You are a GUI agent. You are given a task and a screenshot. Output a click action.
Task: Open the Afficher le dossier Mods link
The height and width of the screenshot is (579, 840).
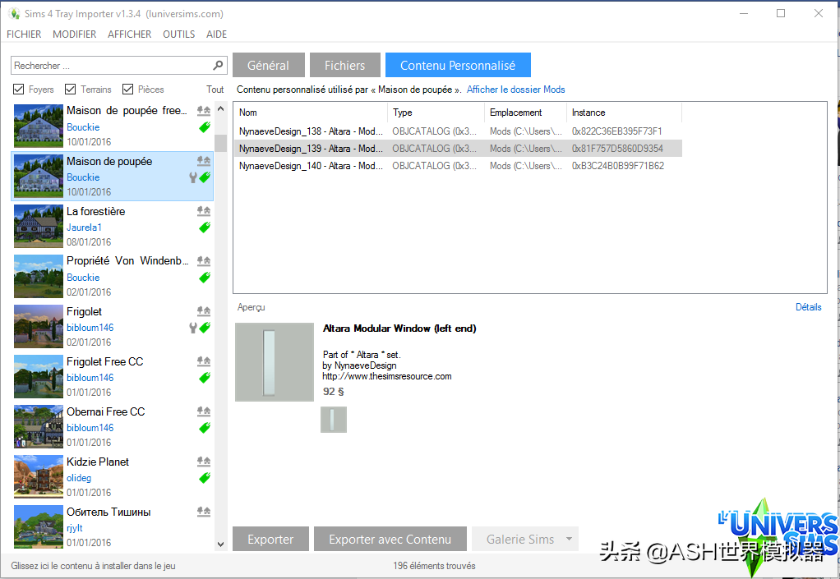click(516, 90)
